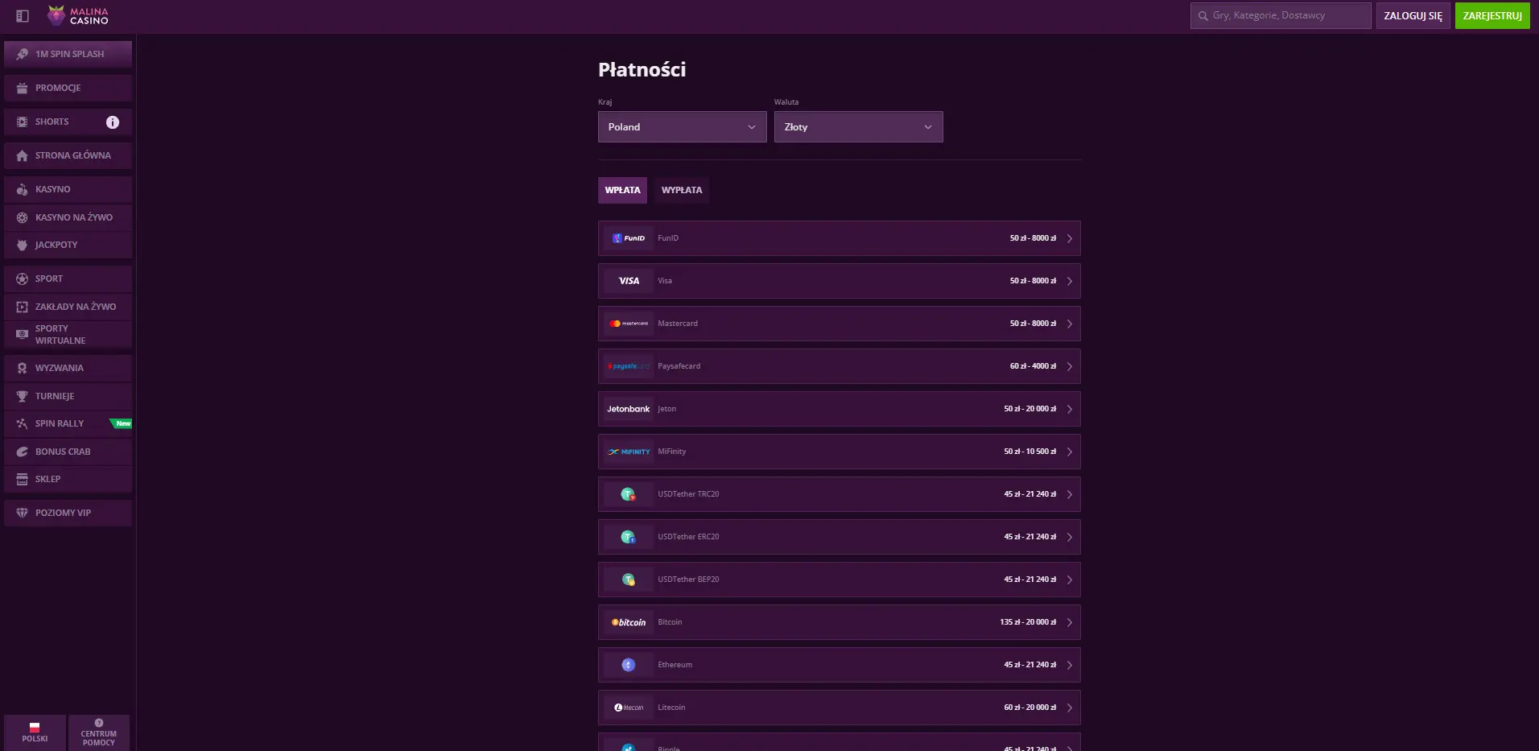Image resolution: width=1539 pixels, height=751 pixels.
Task: Open the Kraj dropdown showing Poland
Action: [682, 127]
